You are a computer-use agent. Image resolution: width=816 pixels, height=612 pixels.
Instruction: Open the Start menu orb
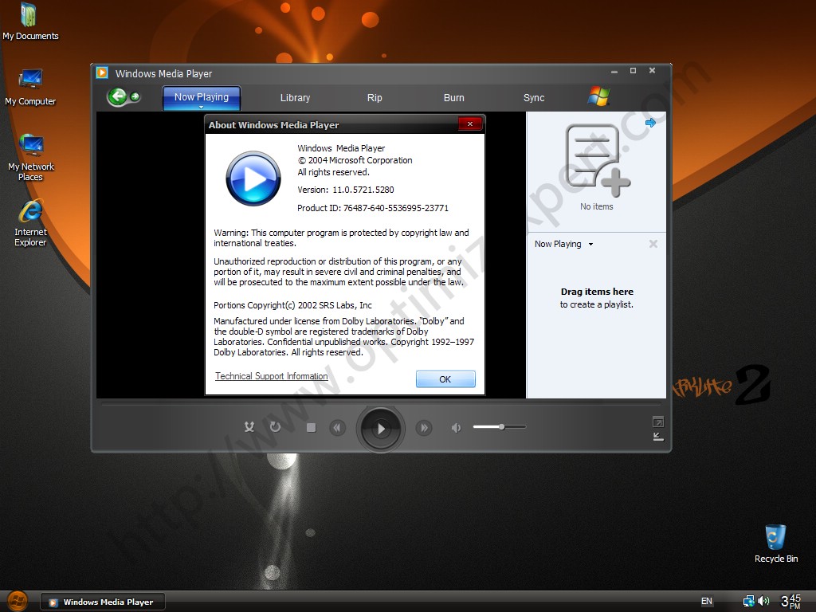pyautogui.click(x=18, y=602)
